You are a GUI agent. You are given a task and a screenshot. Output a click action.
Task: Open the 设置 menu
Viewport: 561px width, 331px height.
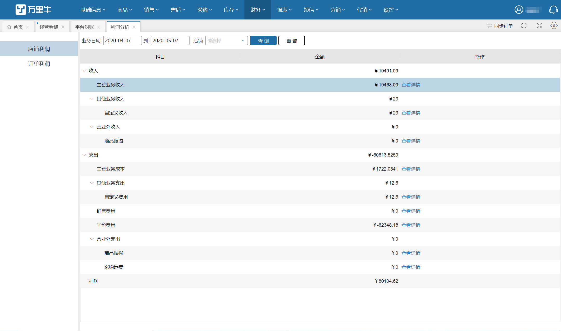point(391,10)
